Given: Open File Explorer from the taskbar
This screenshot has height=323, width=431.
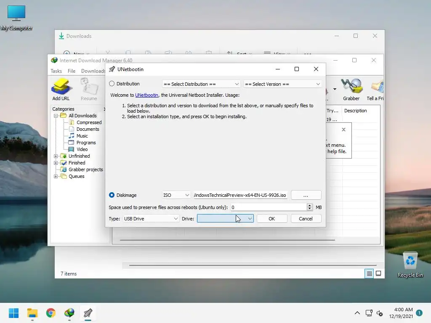Looking at the screenshot, I should coord(32,313).
